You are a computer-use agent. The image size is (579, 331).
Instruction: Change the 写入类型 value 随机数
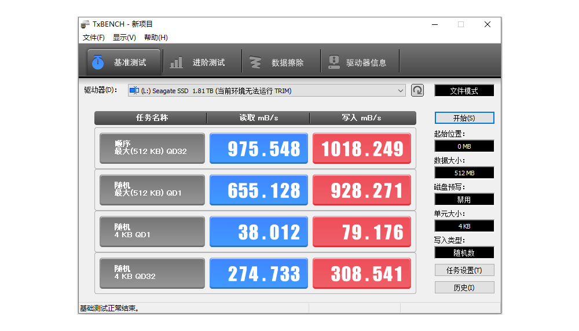click(464, 253)
